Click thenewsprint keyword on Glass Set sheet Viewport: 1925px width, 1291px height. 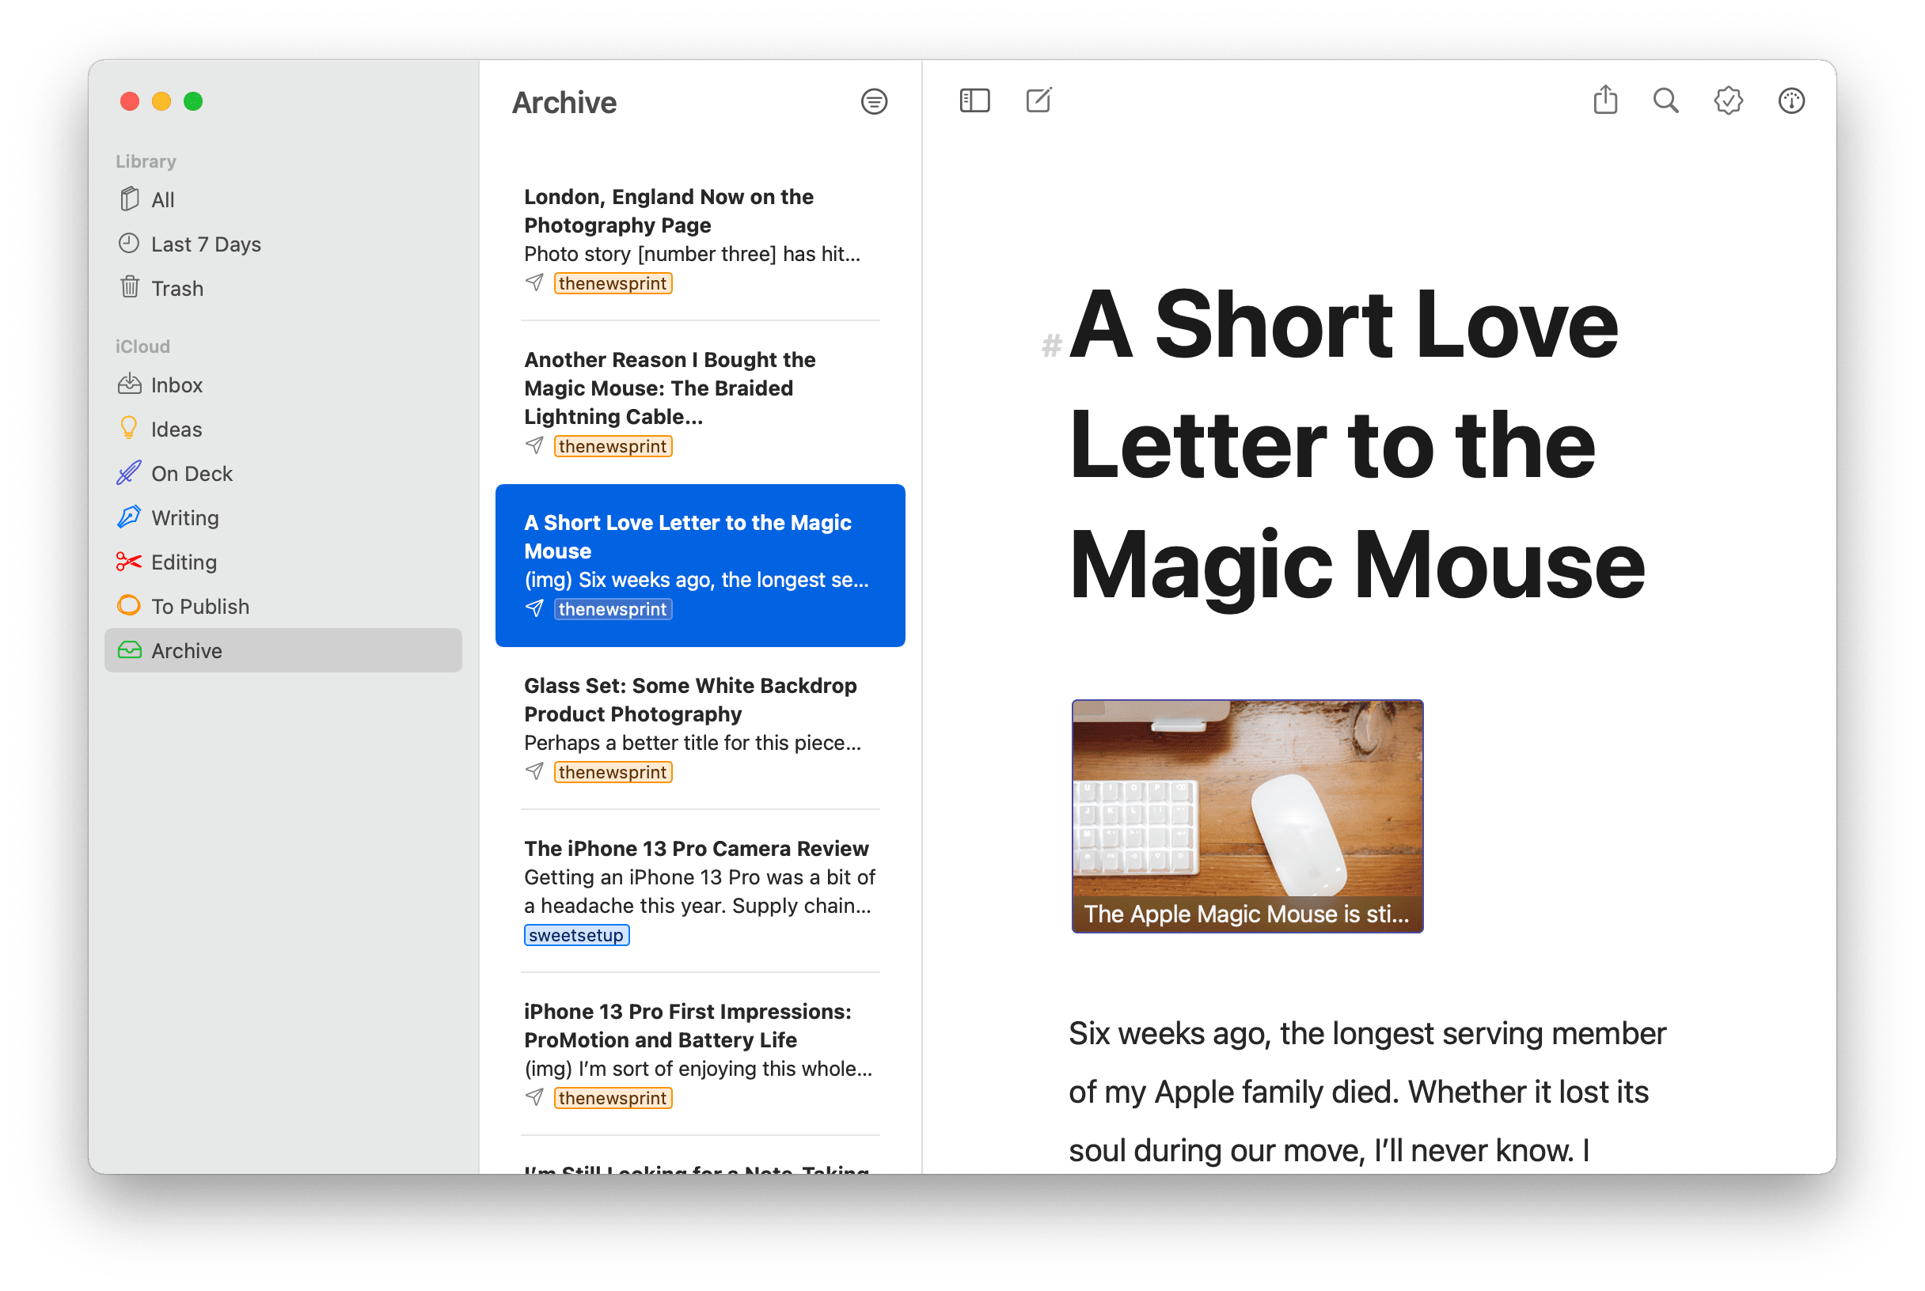coord(613,772)
